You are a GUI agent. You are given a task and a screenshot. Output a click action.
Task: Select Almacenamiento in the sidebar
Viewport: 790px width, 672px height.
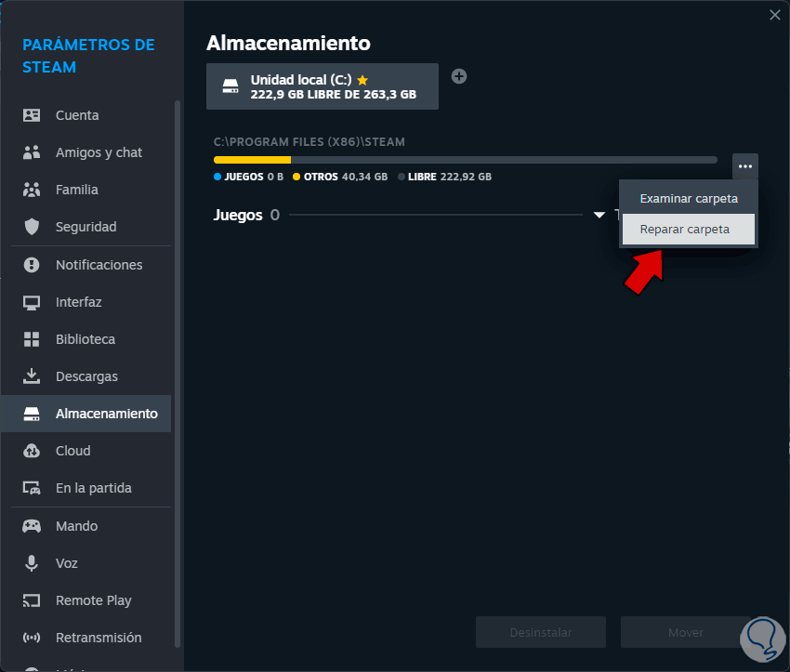[x=86, y=414]
